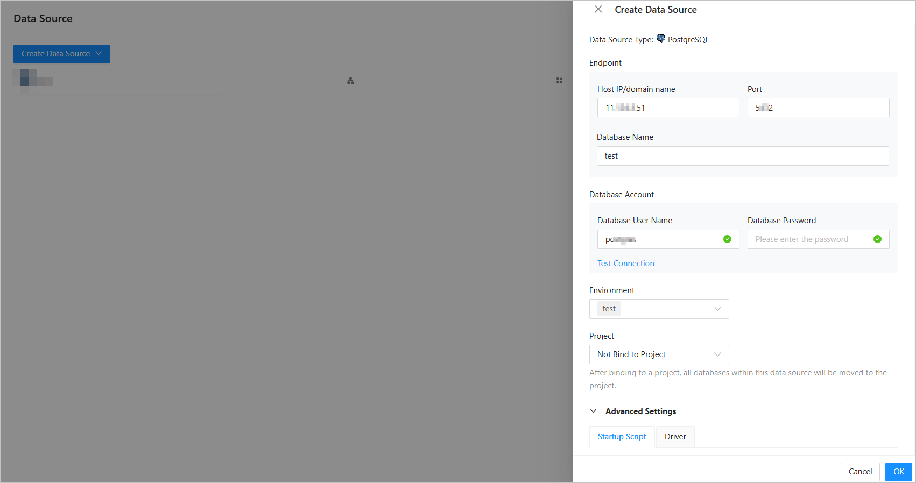
Task: Switch to the Startup Script tab
Action: point(622,437)
